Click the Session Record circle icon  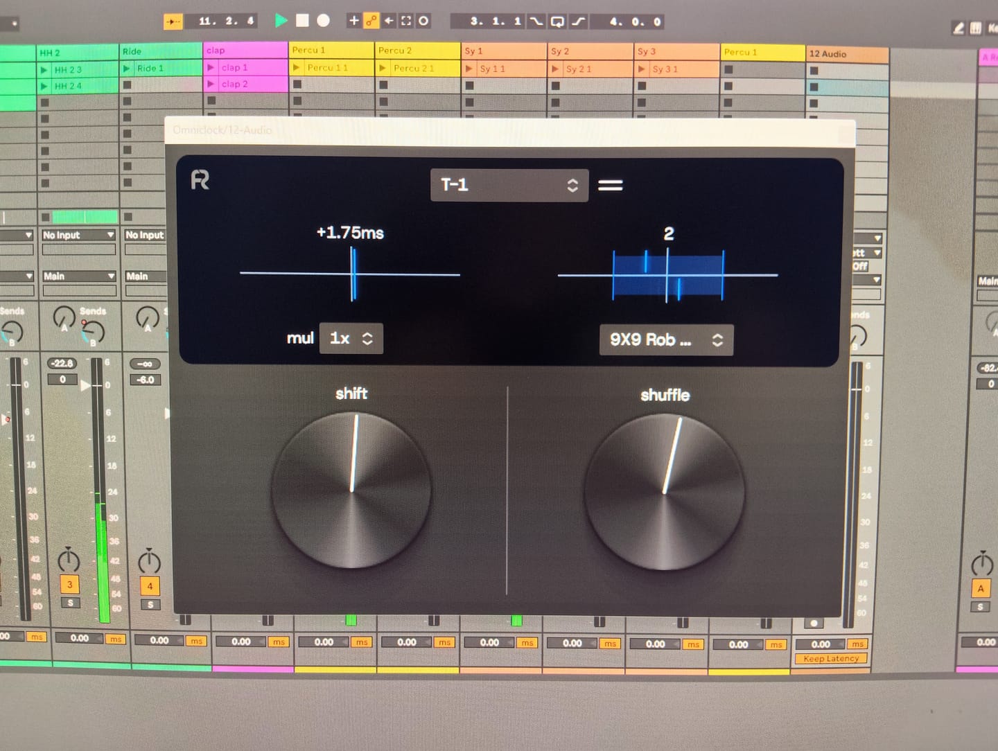tap(423, 21)
